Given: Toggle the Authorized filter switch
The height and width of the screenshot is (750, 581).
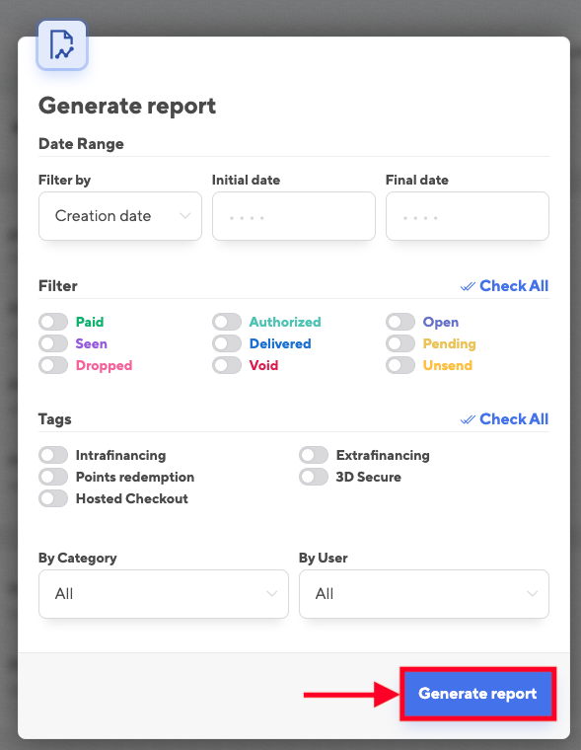Looking at the screenshot, I should coord(227,322).
